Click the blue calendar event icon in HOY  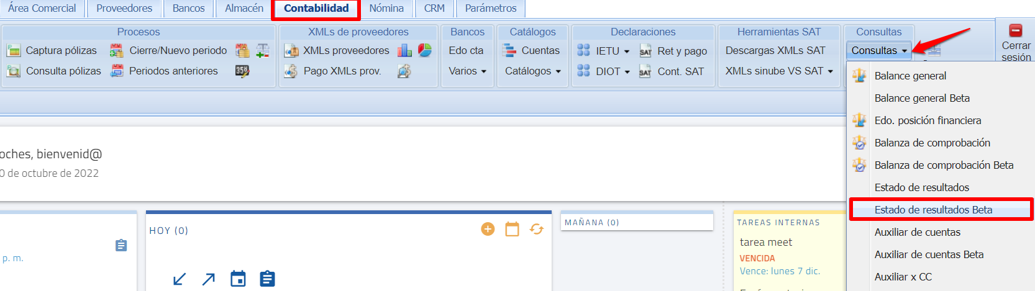(238, 279)
